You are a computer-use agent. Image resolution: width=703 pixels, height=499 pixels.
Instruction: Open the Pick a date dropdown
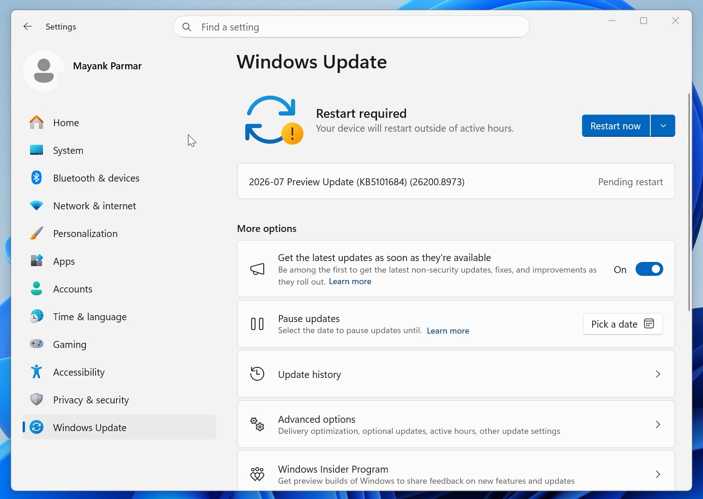pyautogui.click(x=623, y=324)
